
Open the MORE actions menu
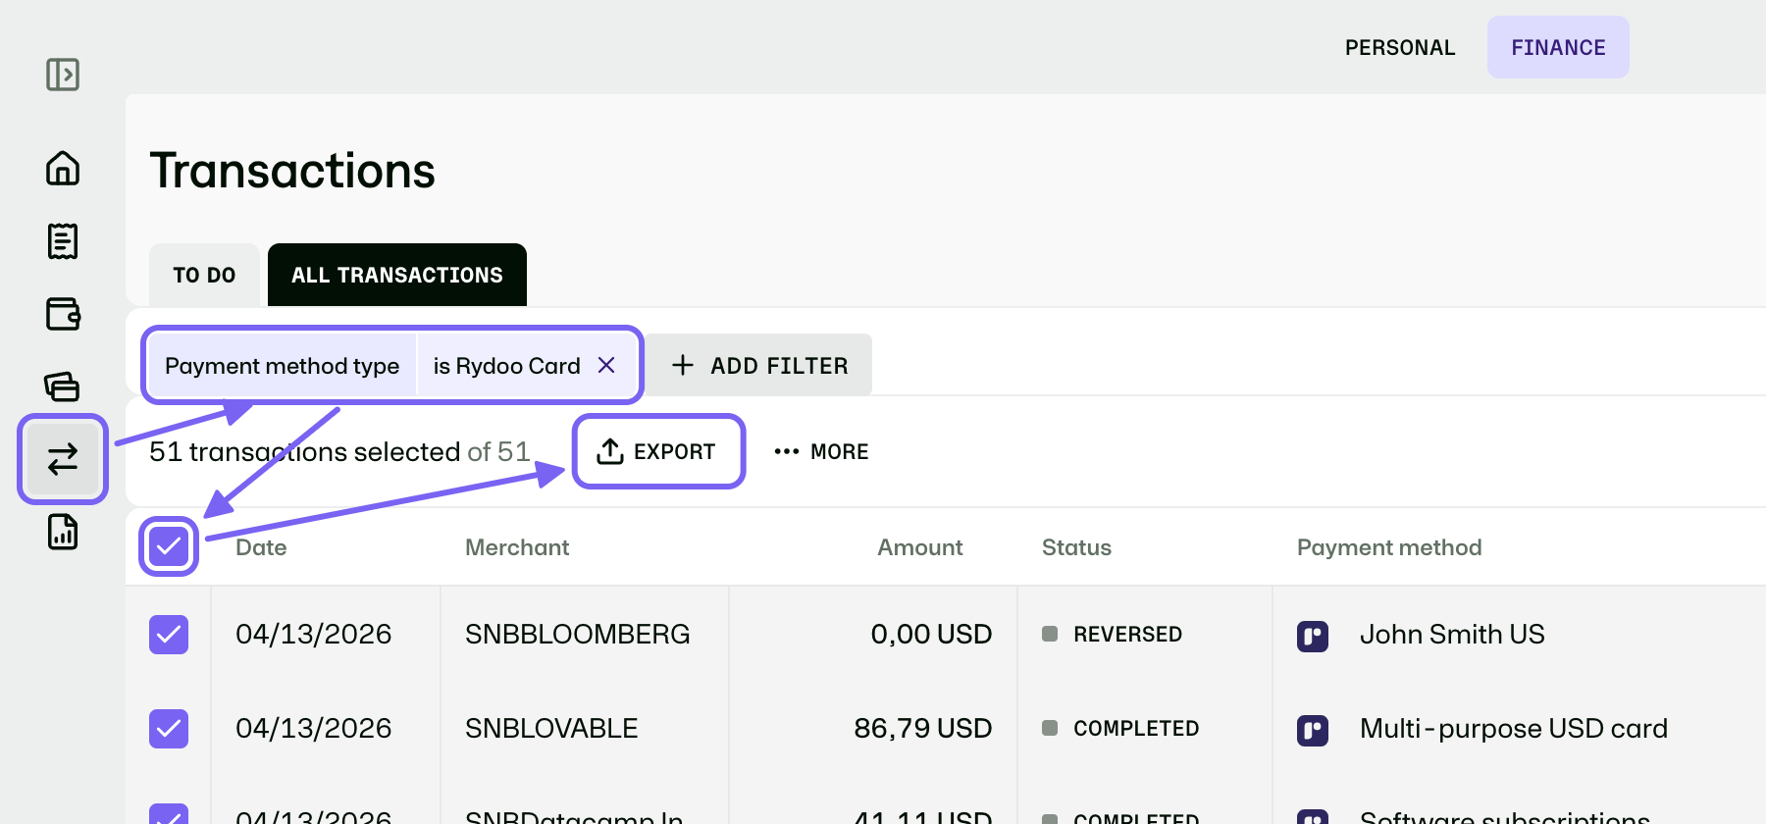[x=822, y=451]
